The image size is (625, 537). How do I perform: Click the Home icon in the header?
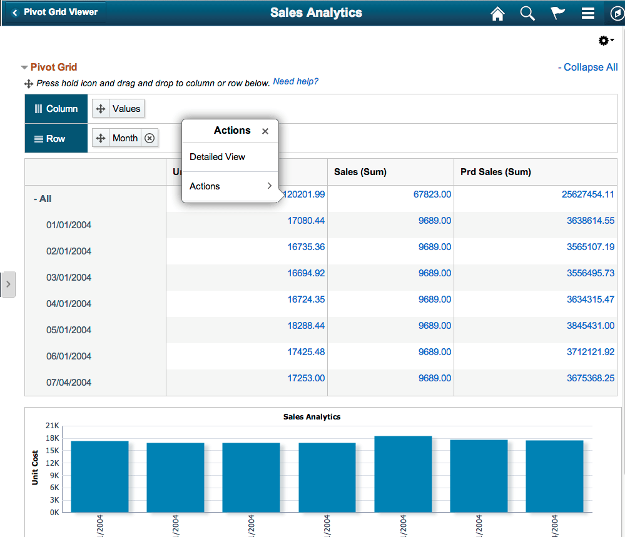[x=497, y=13]
